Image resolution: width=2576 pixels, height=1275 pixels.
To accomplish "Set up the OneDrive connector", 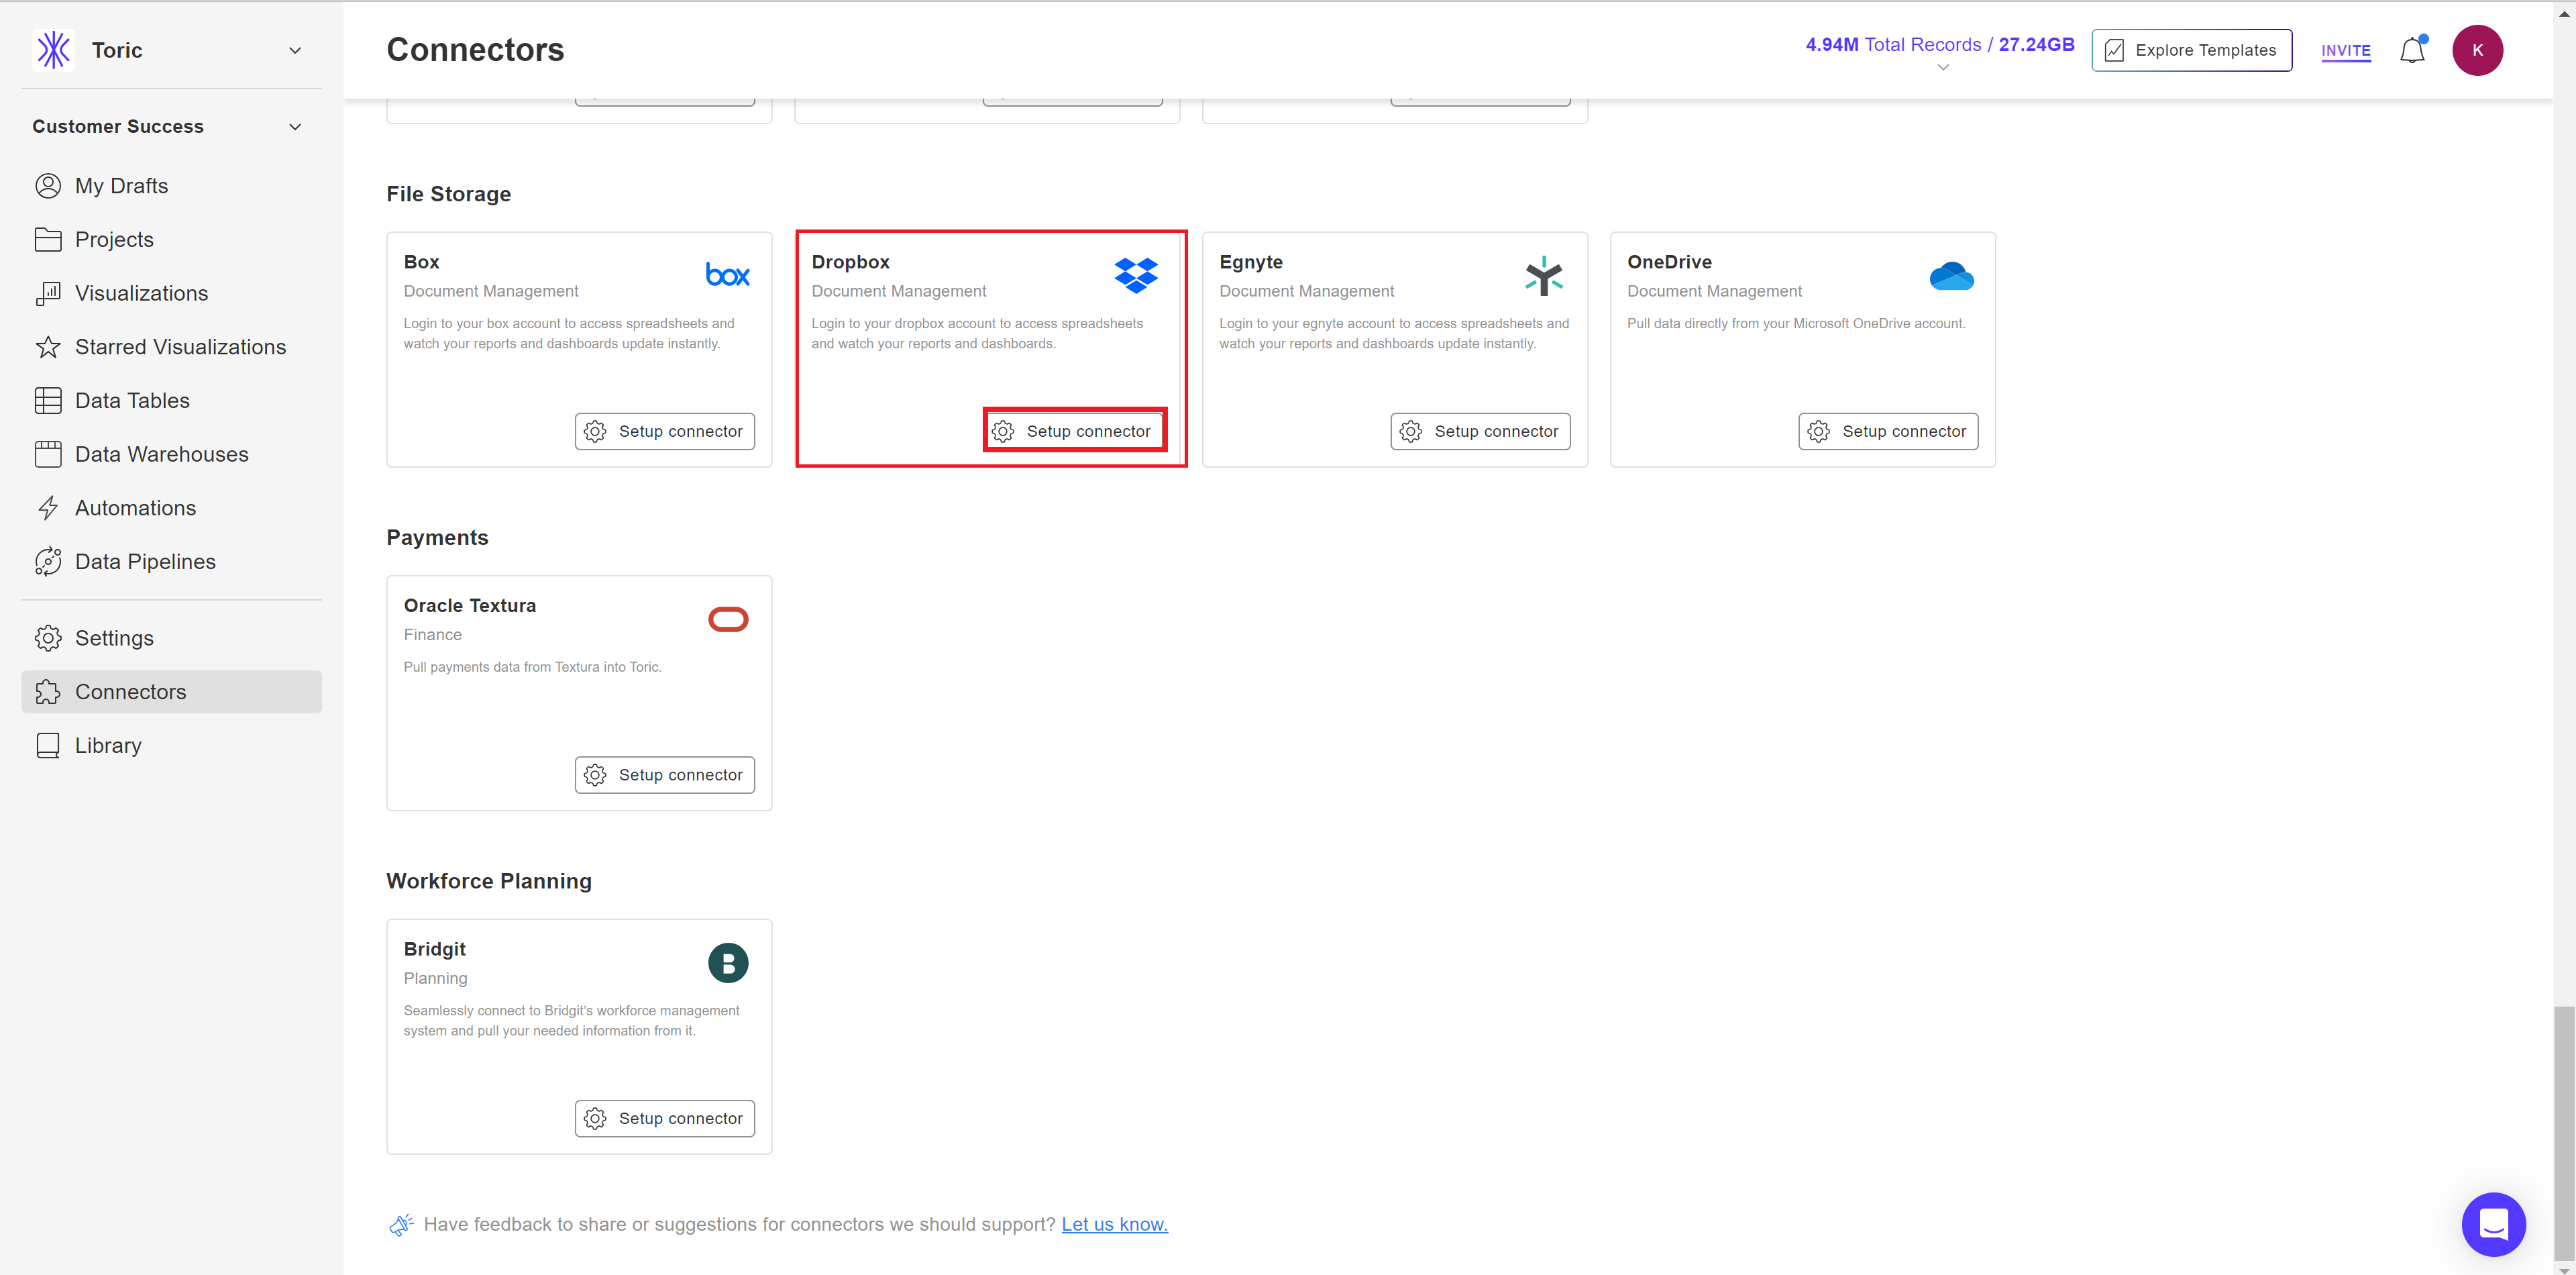I will (x=1888, y=431).
